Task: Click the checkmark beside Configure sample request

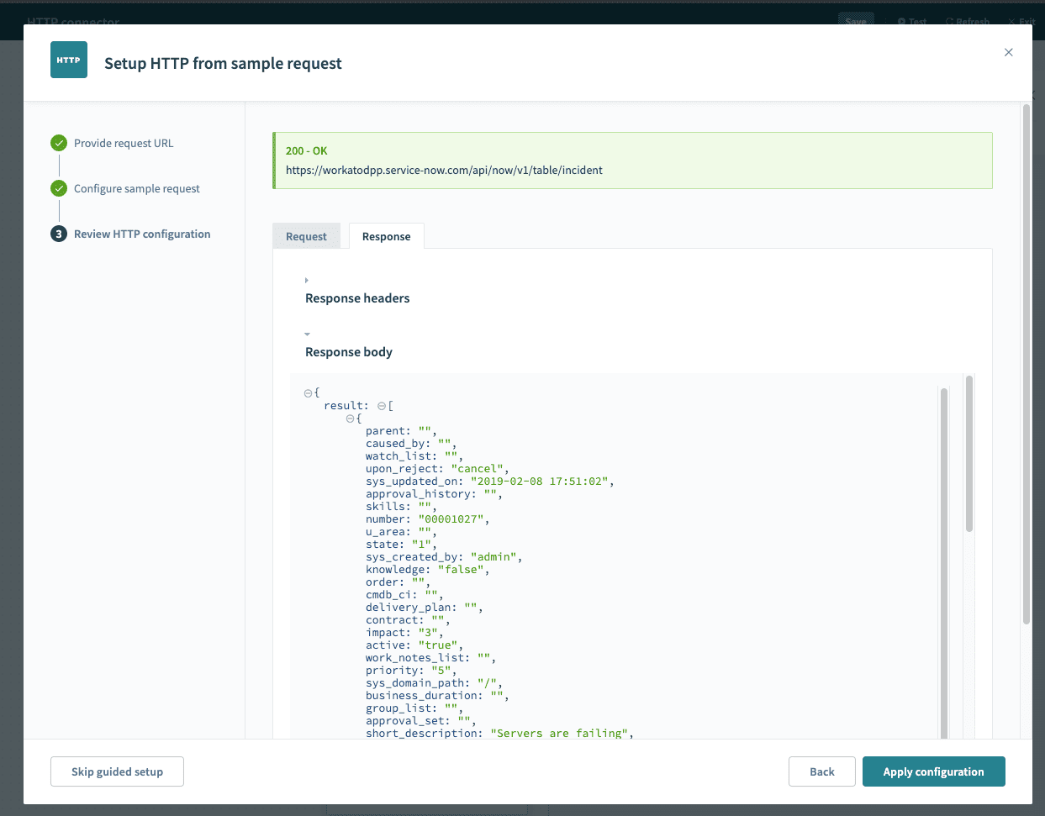Action: (58, 188)
